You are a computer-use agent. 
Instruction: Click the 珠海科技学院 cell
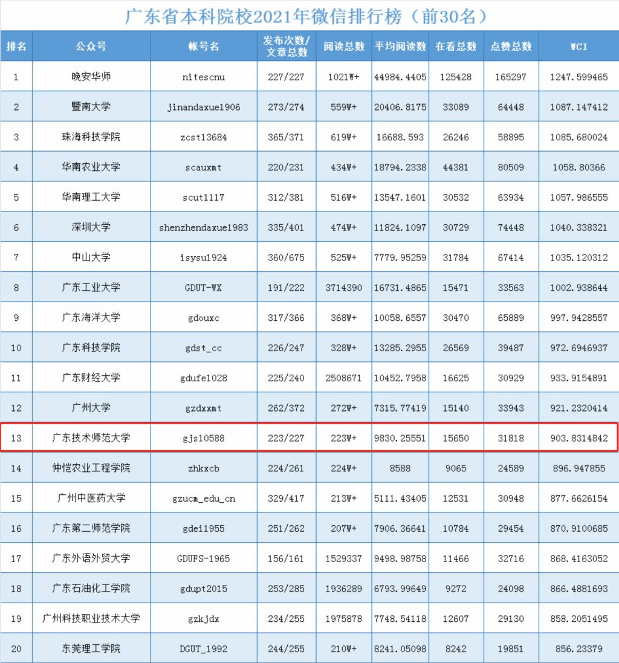(91, 137)
